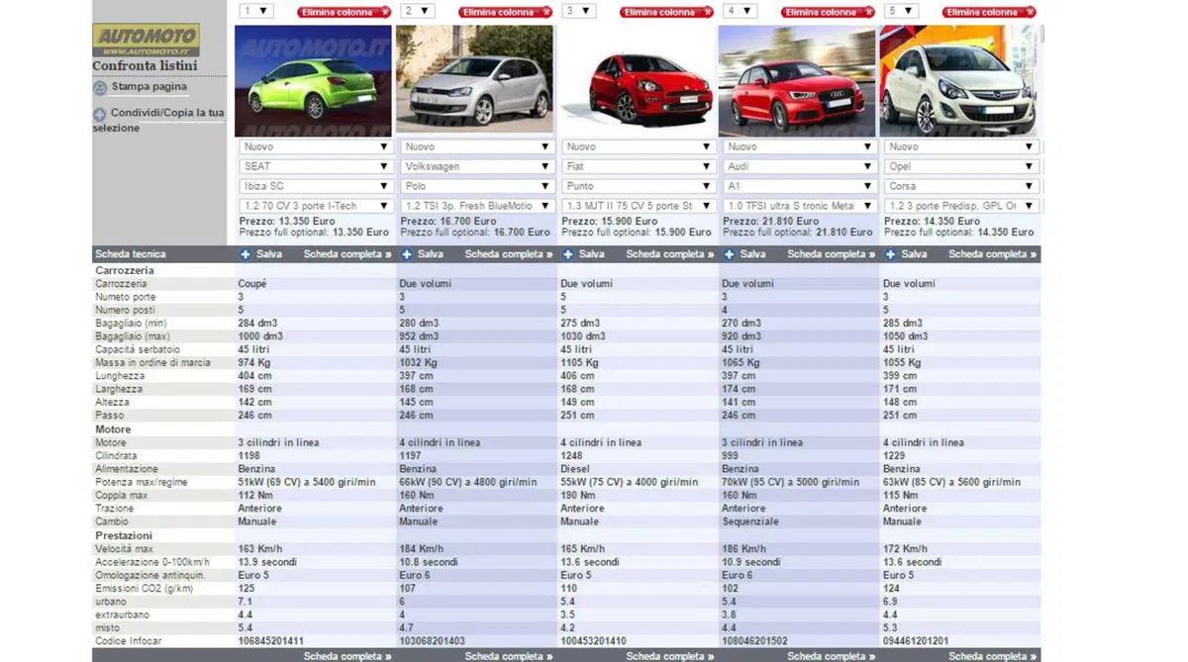The width and height of the screenshot is (1188, 662).
Task: Open the Opel brand dropdown
Action: pos(961,166)
